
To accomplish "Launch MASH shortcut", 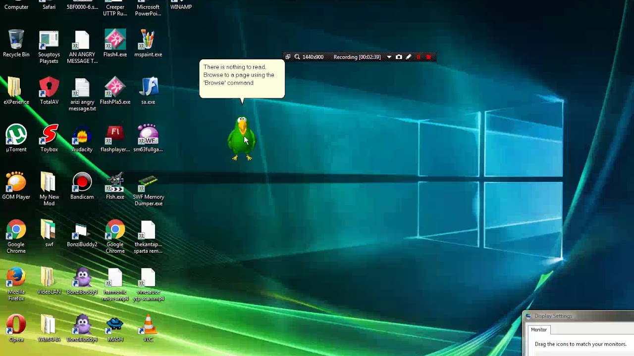I will click(115, 328).
